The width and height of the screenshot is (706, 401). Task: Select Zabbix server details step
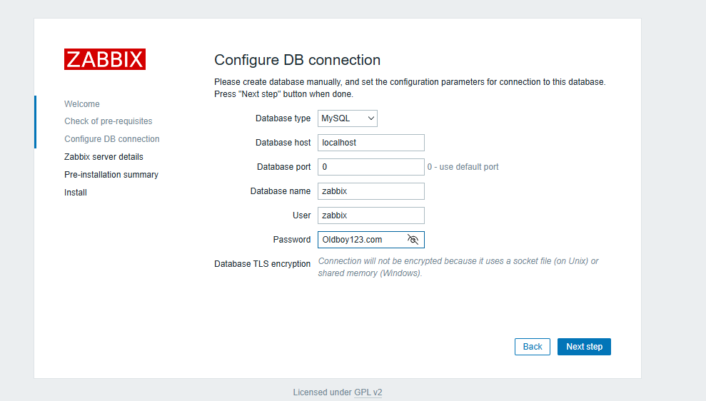pyautogui.click(x=104, y=157)
